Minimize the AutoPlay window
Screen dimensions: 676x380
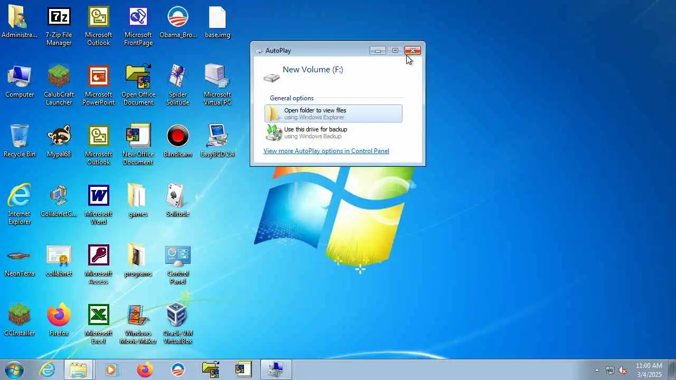(x=378, y=51)
